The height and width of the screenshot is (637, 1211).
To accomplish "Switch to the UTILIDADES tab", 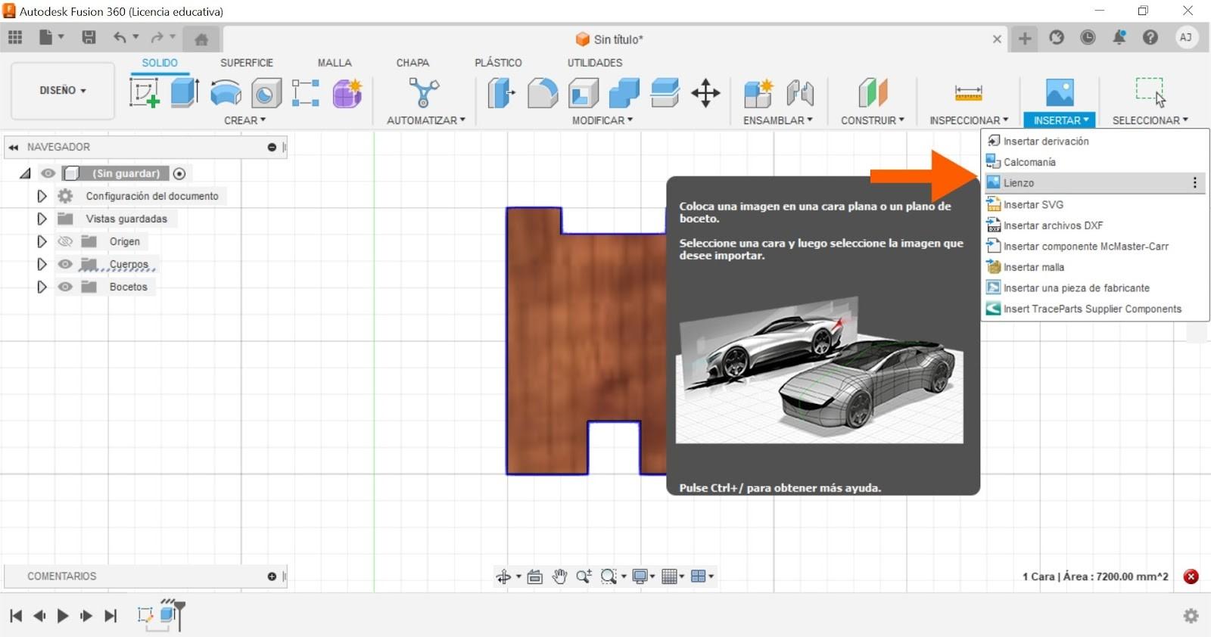I will pos(595,63).
